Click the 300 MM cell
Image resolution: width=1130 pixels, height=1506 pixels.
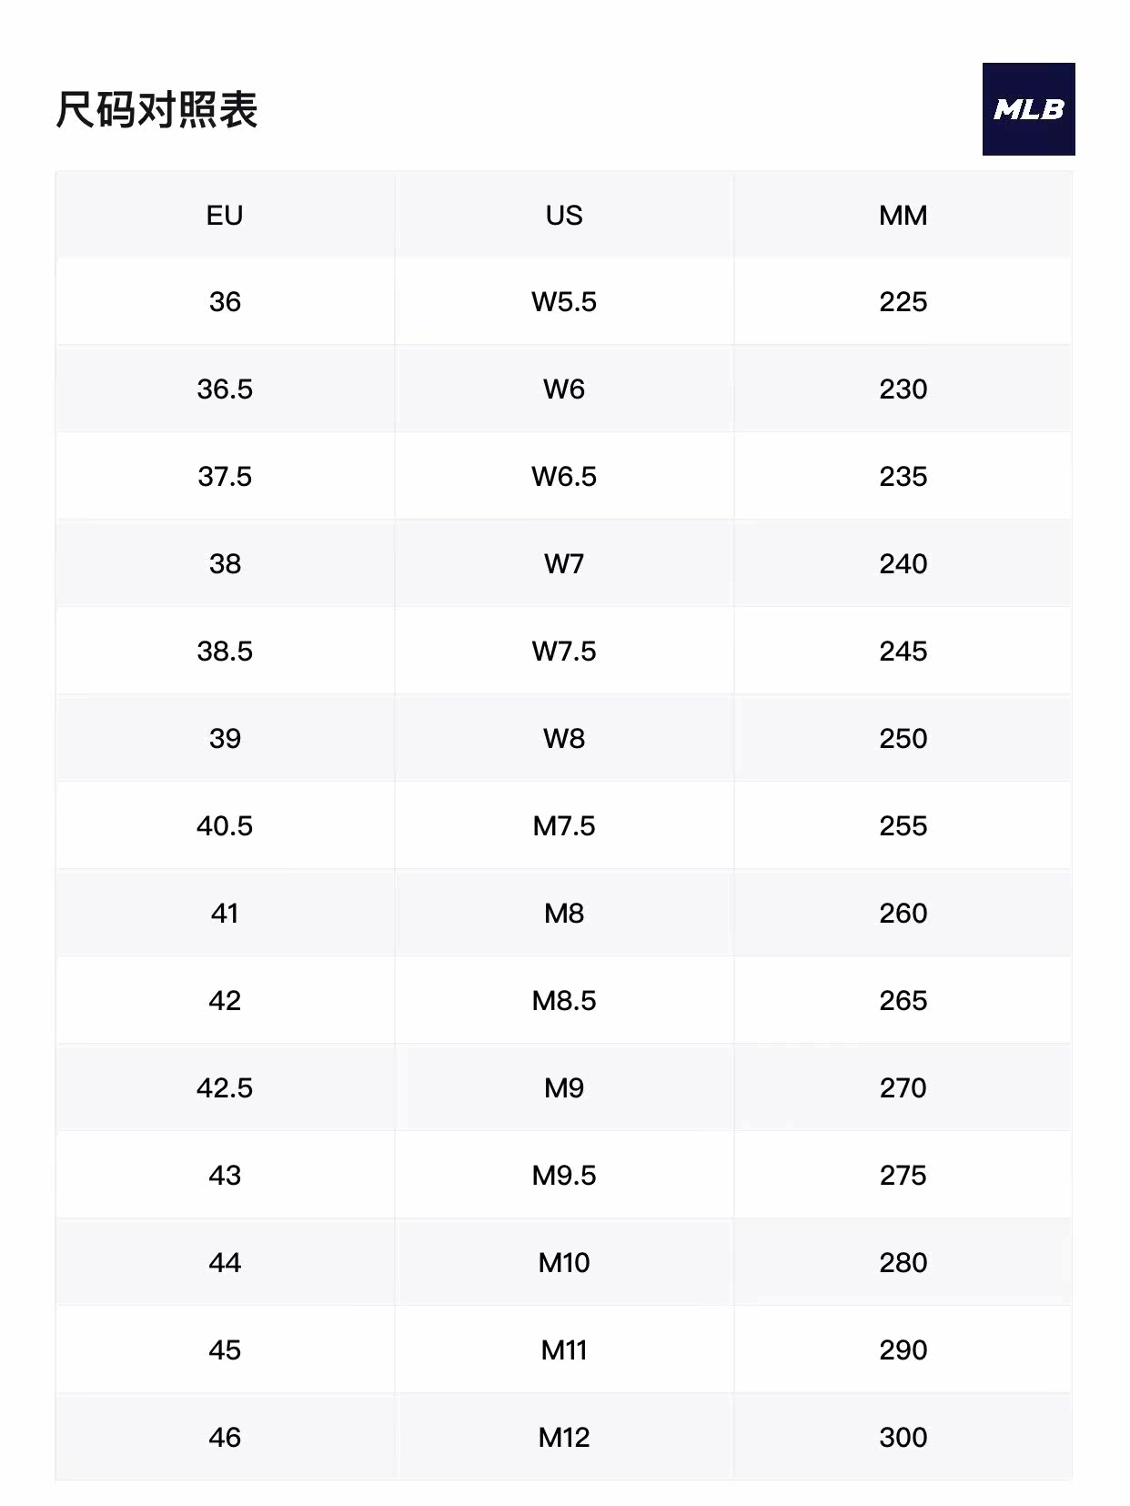click(903, 1438)
